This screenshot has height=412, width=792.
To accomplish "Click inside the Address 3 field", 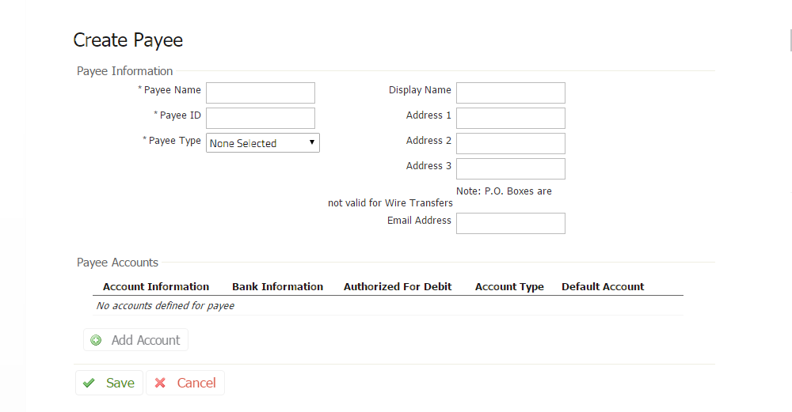I will [x=510, y=168].
